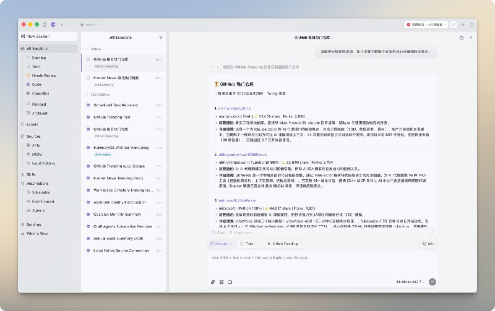Toggle status circle of GitHub Trending Auto-Scrape
Image resolution: width=495 pixels, height=311 pixels.
pos(88,166)
